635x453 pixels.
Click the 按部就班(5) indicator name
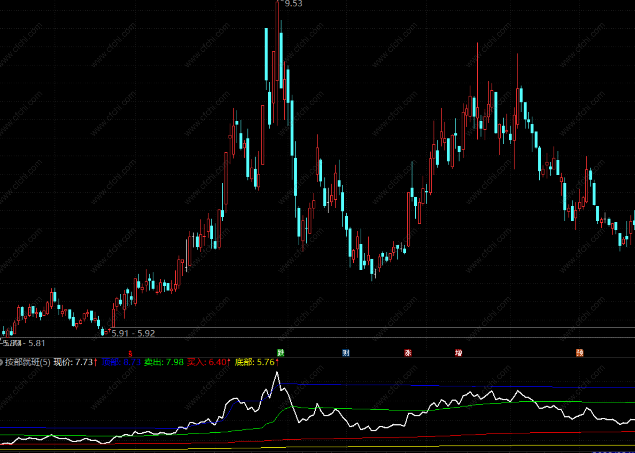28,362
